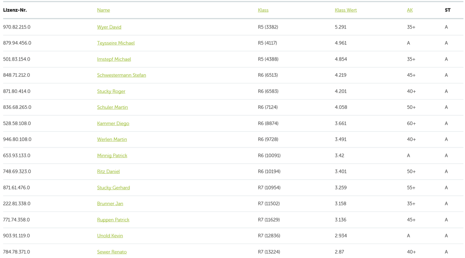The image size is (465, 258).
Task: View Unold Kevin's profile
Action: (110, 236)
